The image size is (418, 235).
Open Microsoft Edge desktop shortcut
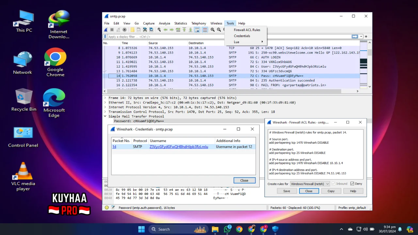click(54, 103)
